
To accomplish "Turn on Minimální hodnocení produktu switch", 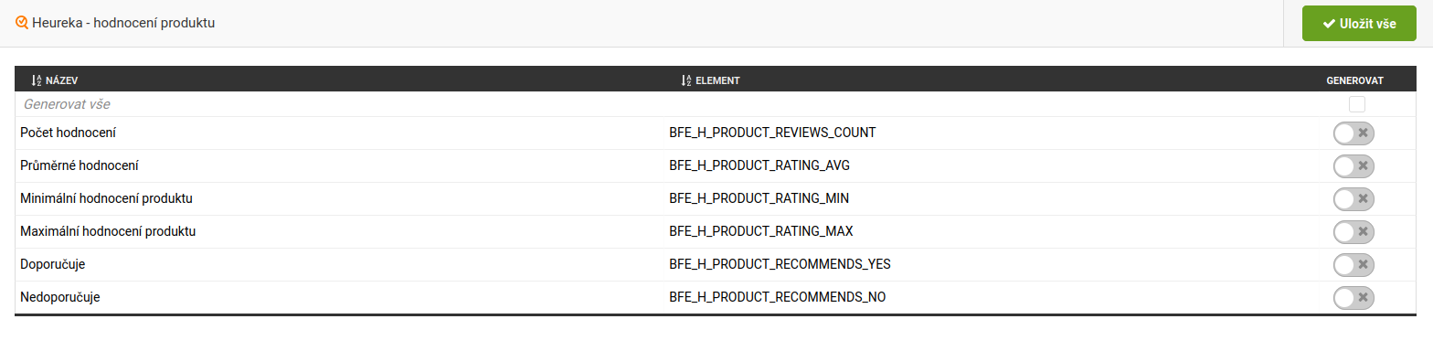I will (1353, 199).
